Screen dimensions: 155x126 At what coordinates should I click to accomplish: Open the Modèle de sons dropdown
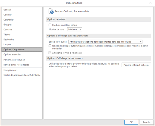tap(75, 29)
